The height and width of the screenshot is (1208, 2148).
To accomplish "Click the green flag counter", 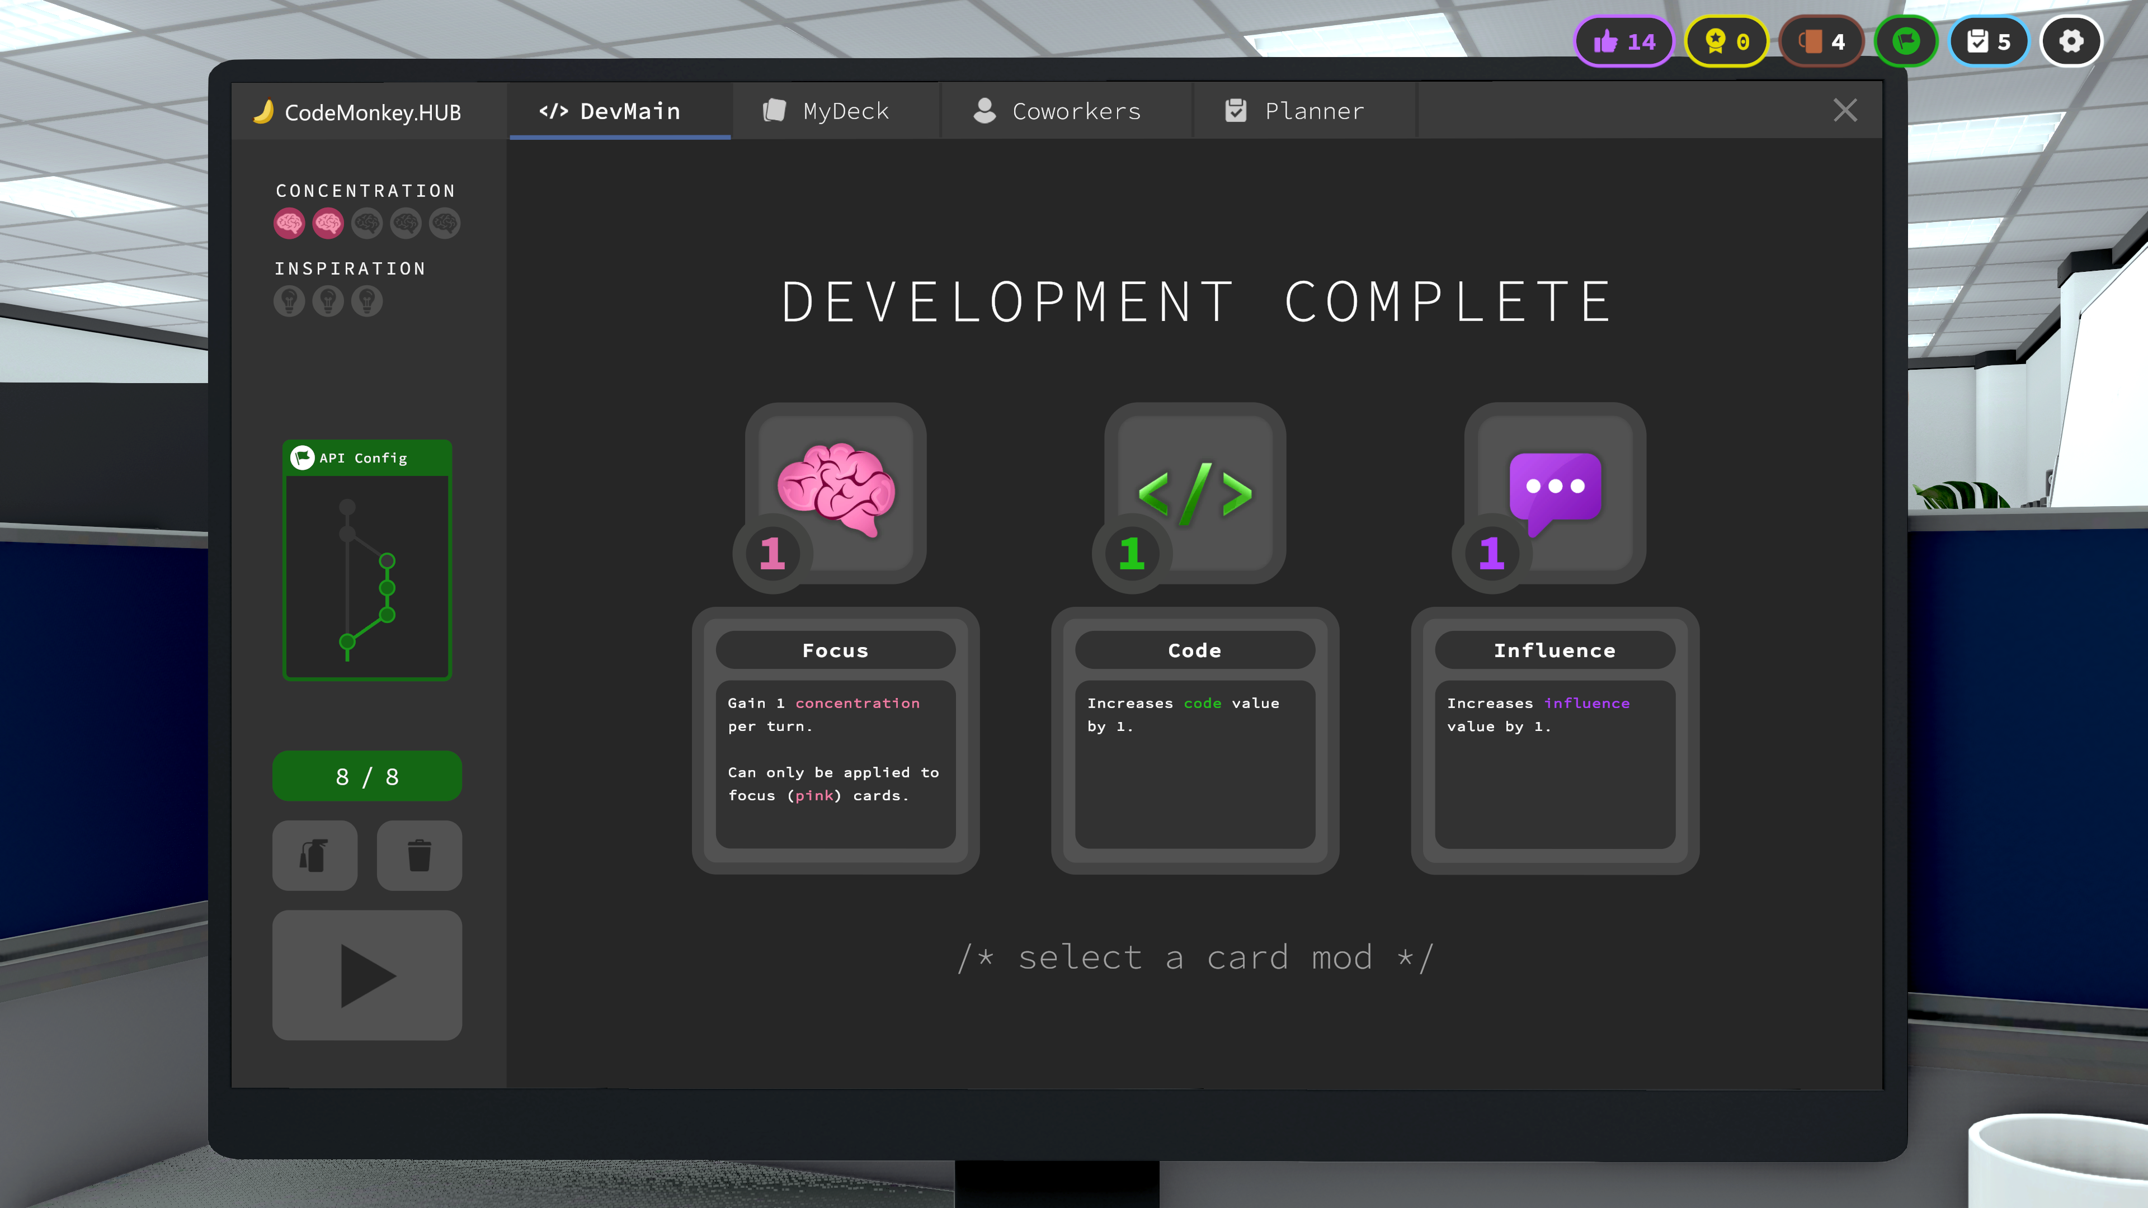I will (1906, 40).
